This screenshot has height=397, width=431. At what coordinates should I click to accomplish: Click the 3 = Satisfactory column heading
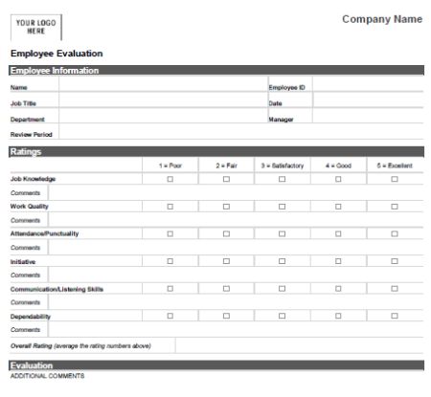tap(283, 165)
